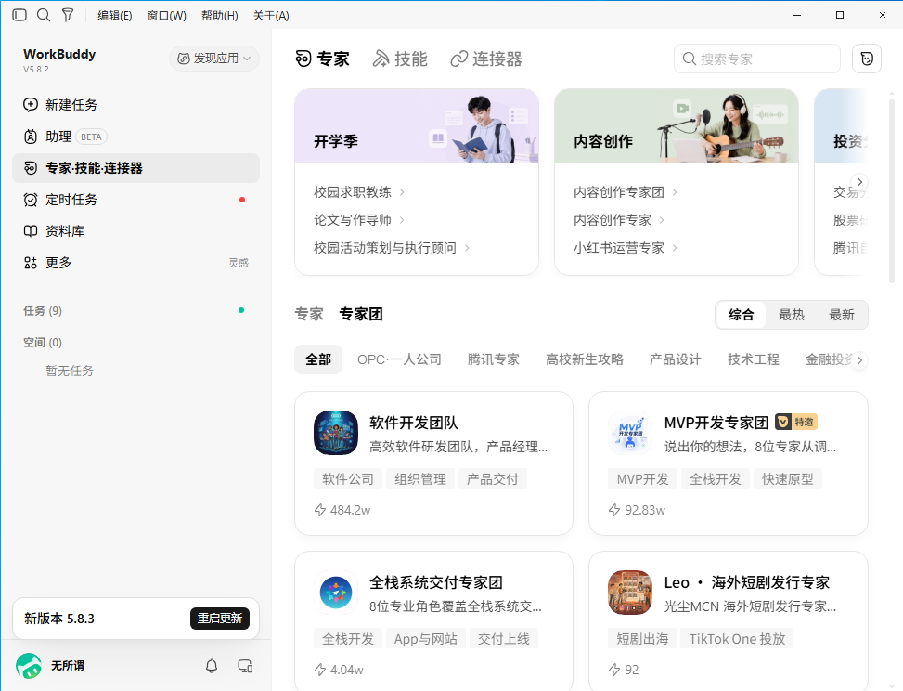Select the 产品设计 category chip
903x691 pixels.
pyautogui.click(x=676, y=359)
